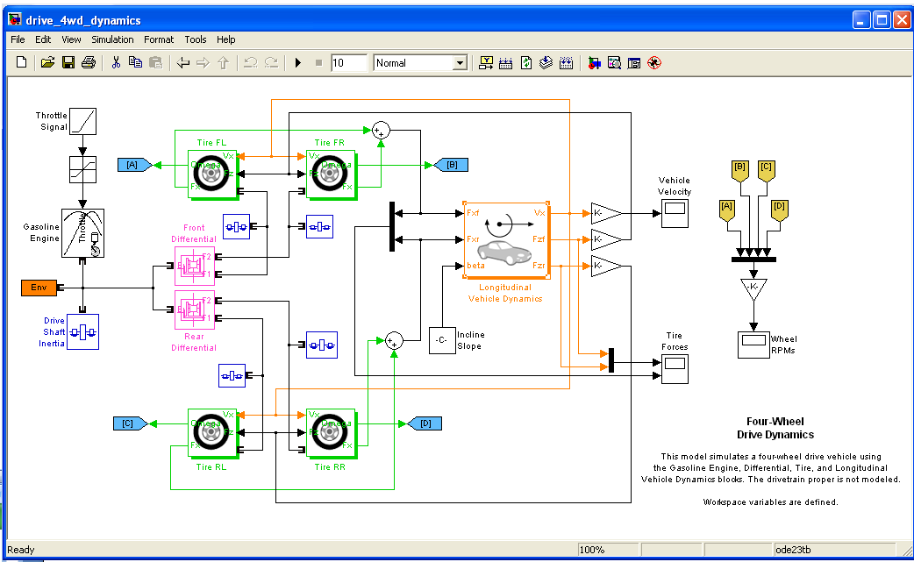The image size is (914, 562).
Task: Select the Tire RL block
Action: pos(212,433)
